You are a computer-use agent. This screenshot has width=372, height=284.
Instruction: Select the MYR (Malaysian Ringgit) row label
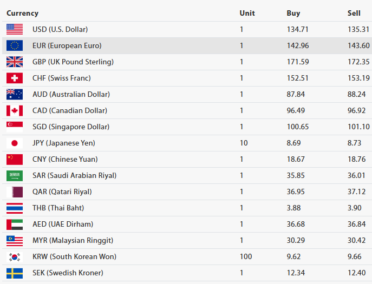[x=72, y=240]
